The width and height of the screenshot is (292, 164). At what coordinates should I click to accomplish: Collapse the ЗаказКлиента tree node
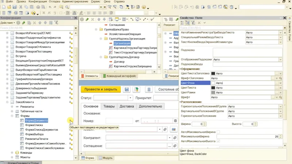(7, 102)
